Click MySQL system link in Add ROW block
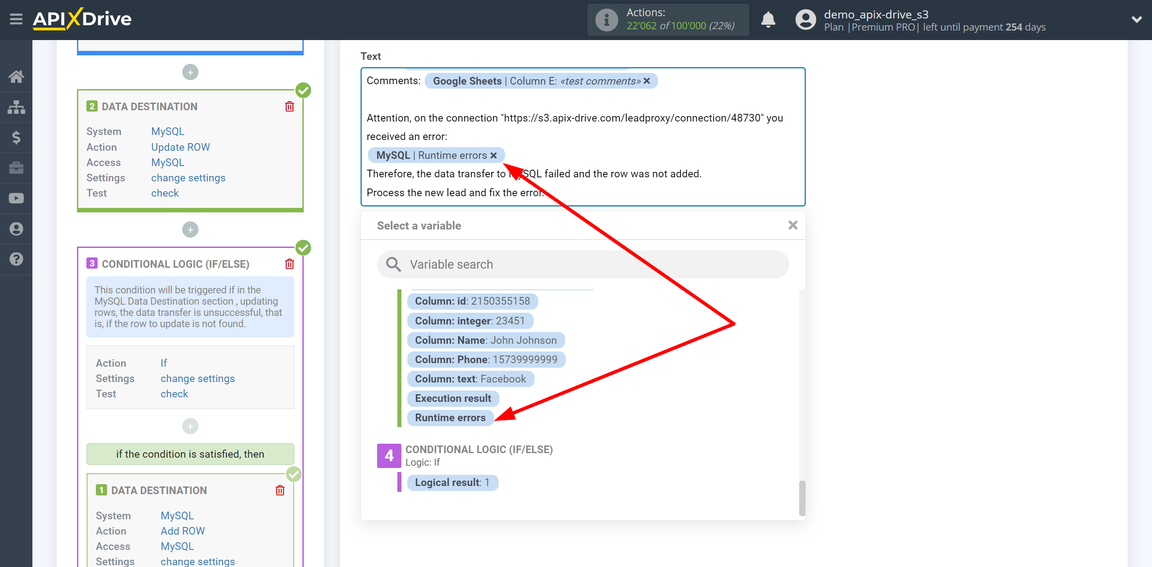This screenshot has width=1152, height=567. (x=177, y=516)
